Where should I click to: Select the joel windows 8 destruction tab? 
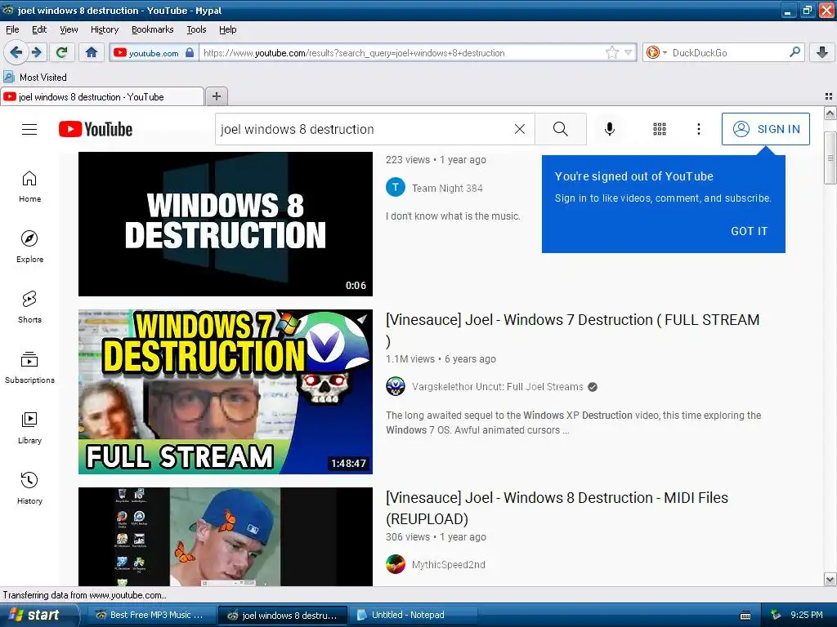pyautogui.click(x=102, y=96)
